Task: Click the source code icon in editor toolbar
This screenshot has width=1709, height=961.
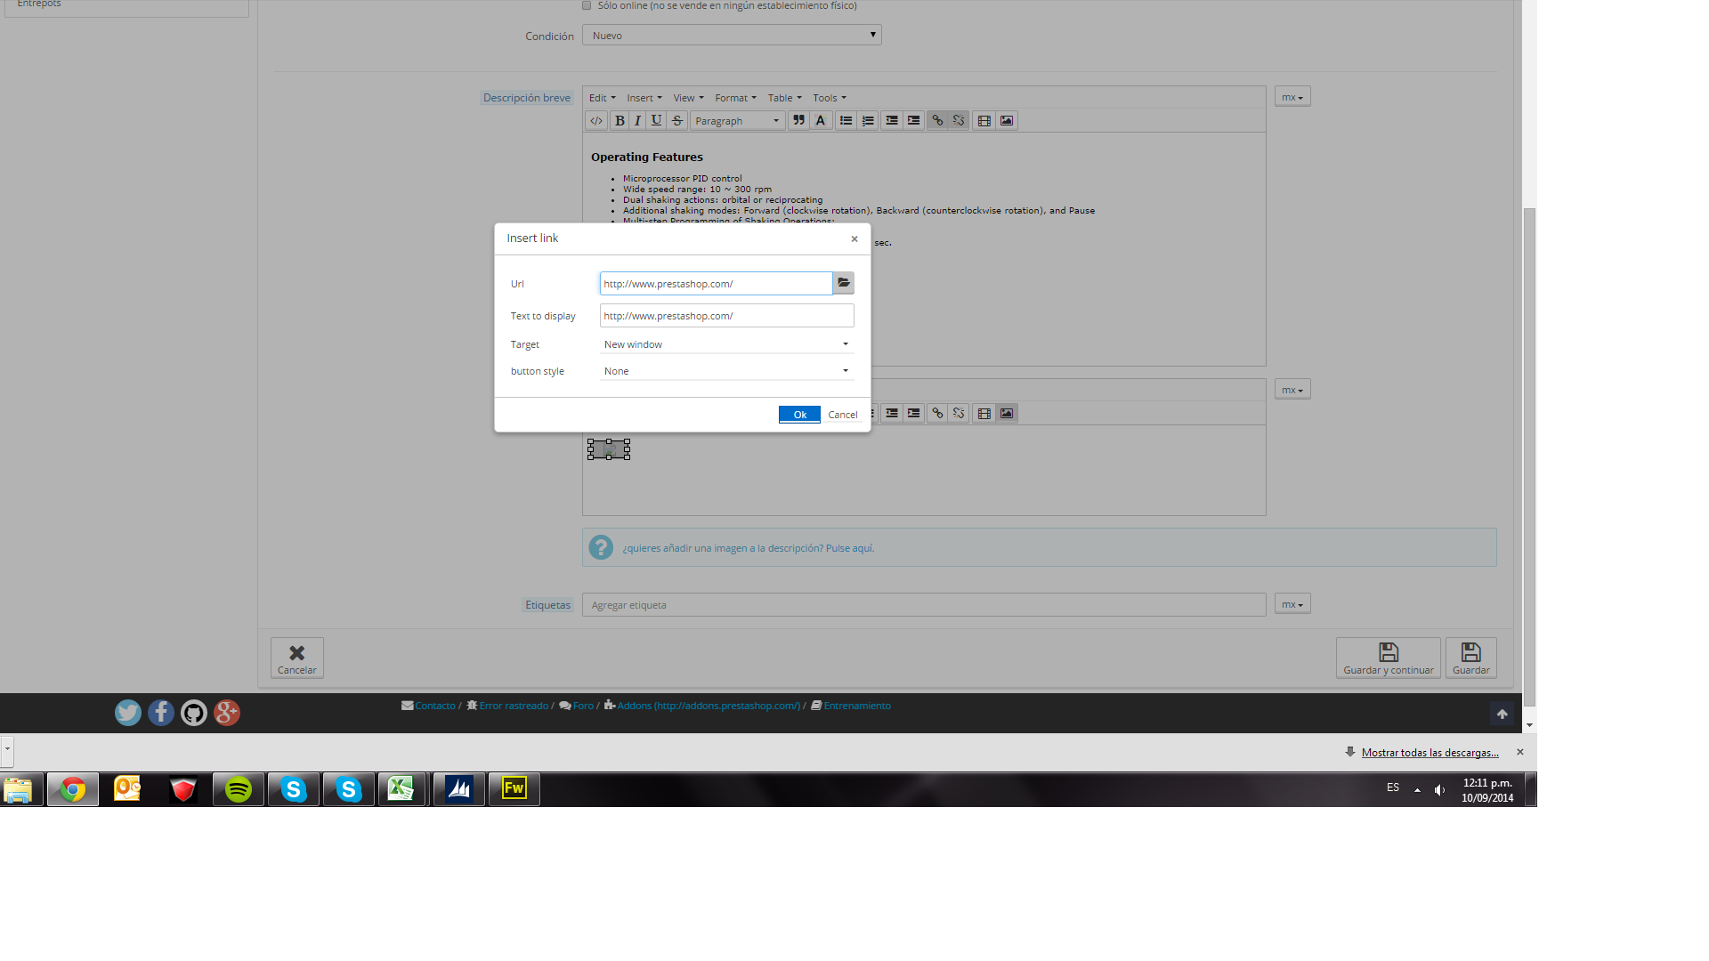Action: coord(596,121)
